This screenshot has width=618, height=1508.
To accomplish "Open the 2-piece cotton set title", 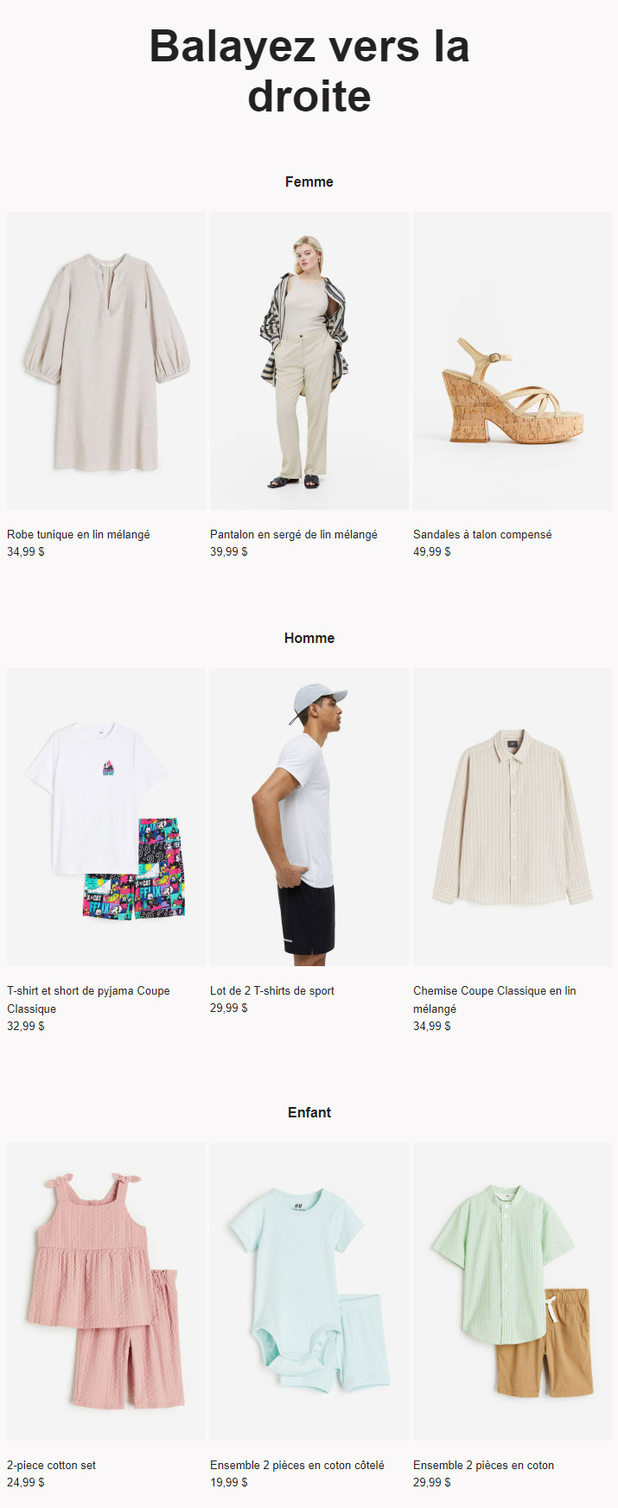I will coord(52,1465).
